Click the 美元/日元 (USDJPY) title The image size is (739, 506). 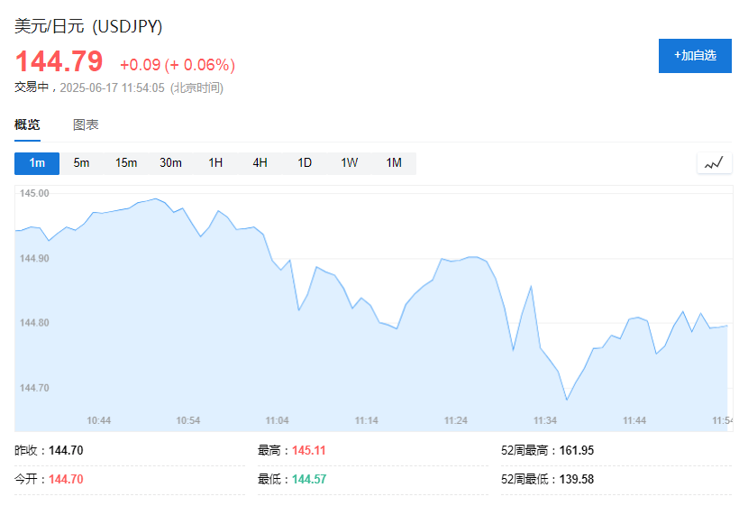[88, 26]
